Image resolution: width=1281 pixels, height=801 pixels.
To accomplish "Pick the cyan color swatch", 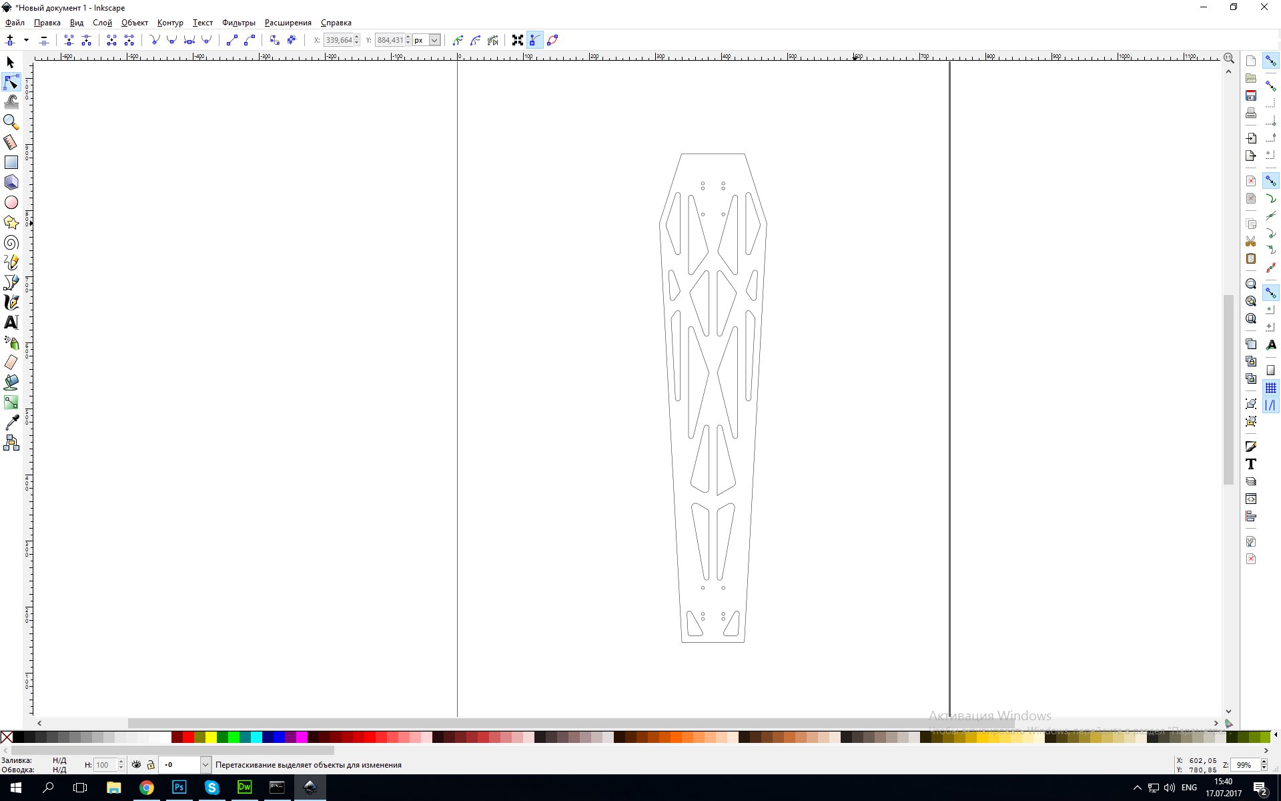I will point(256,737).
